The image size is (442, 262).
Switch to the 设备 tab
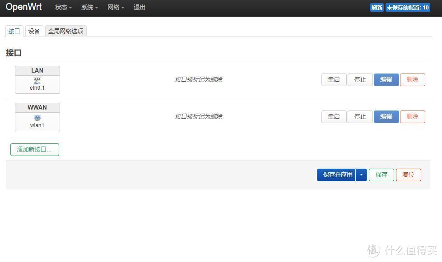point(34,31)
